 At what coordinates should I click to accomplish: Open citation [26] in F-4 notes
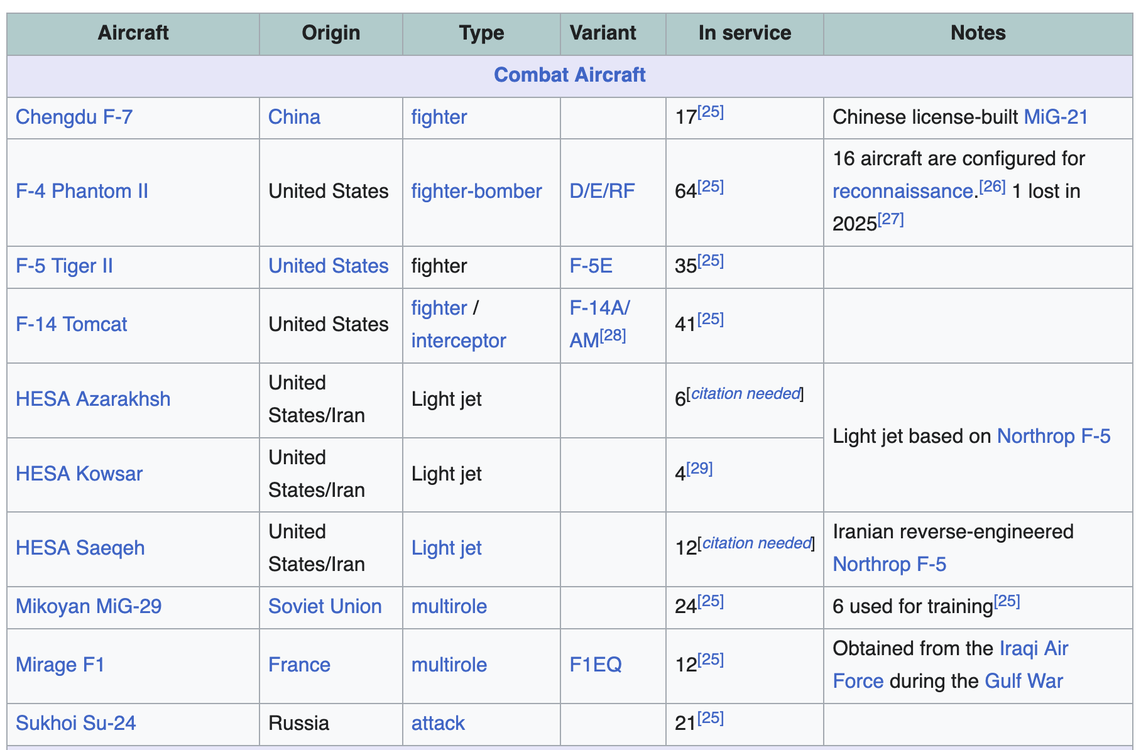click(x=993, y=186)
